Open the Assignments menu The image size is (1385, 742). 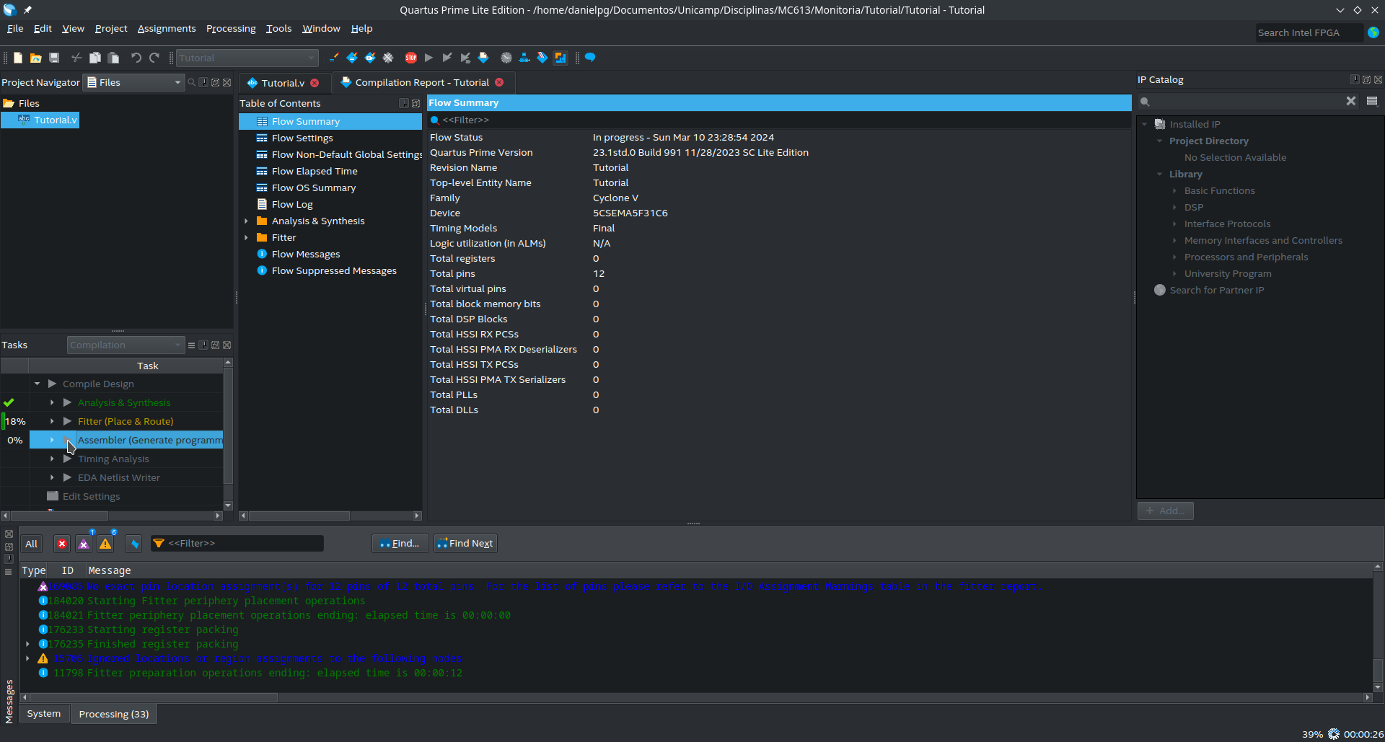pos(167,28)
